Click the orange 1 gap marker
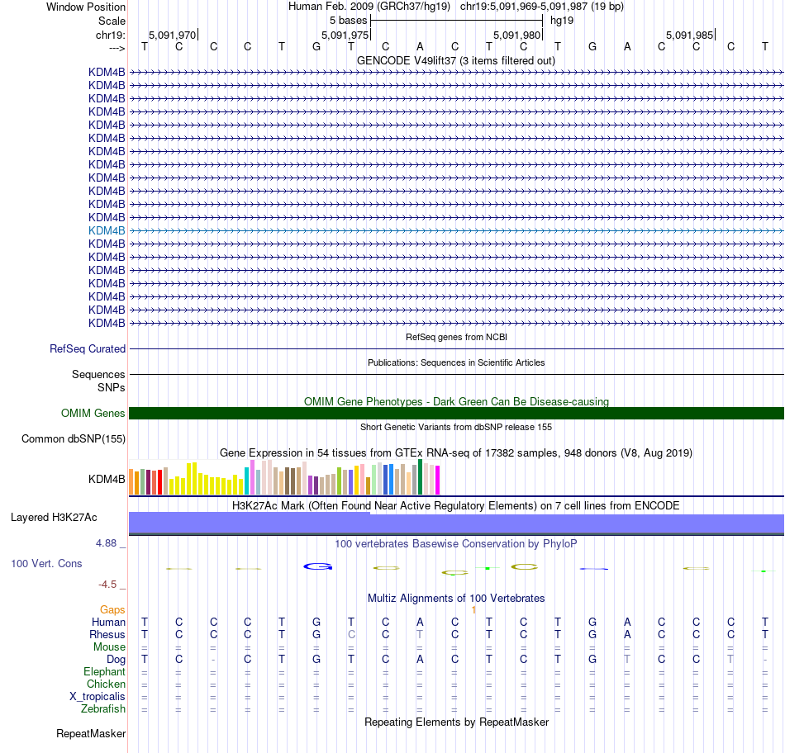785x753 pixels. pos(473,610)
